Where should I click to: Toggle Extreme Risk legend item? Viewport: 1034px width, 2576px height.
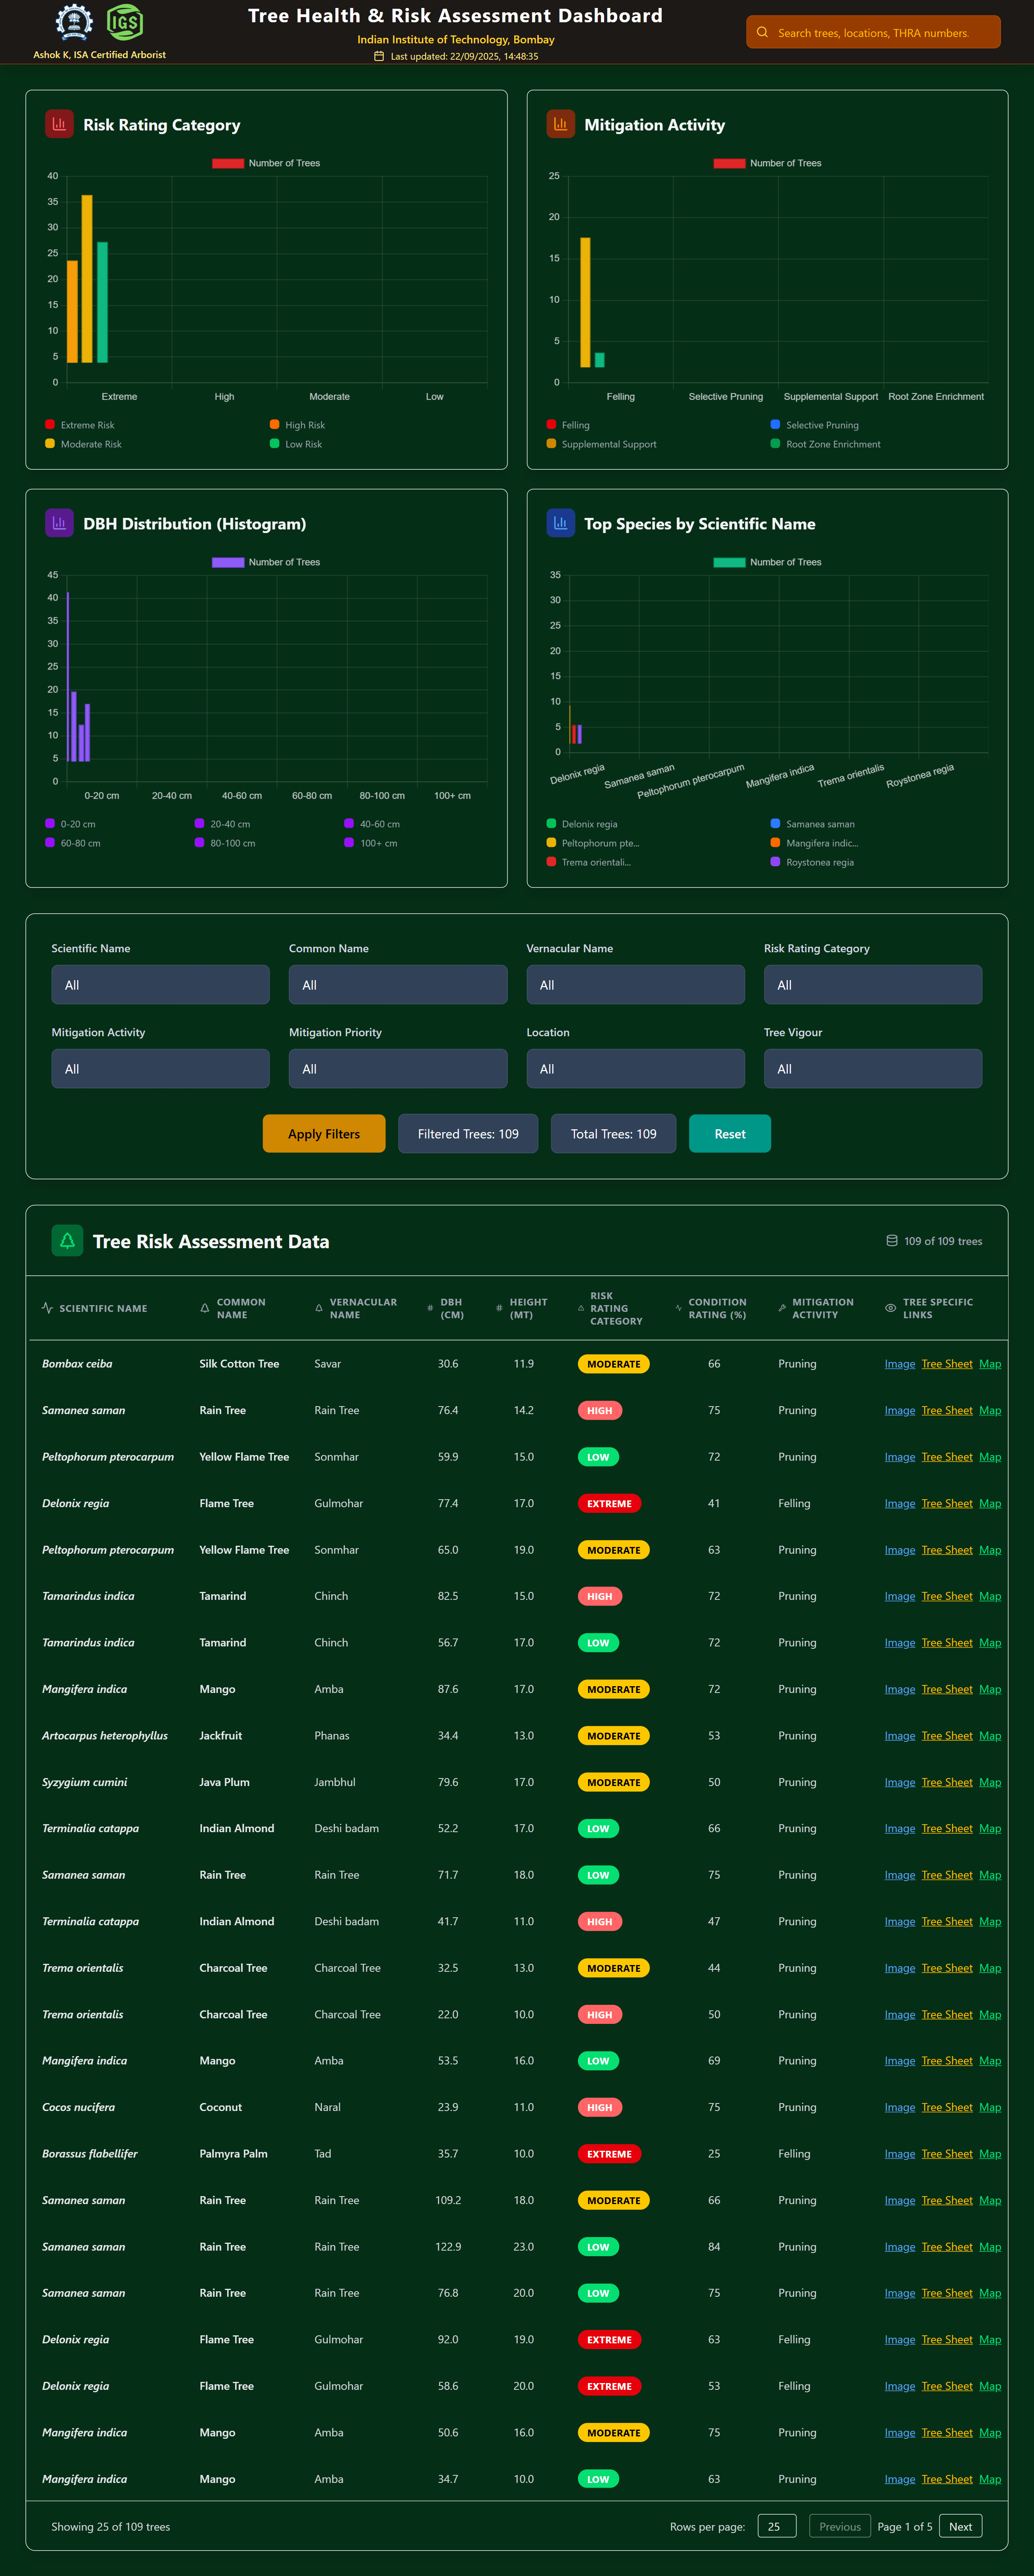click(80, 425)
